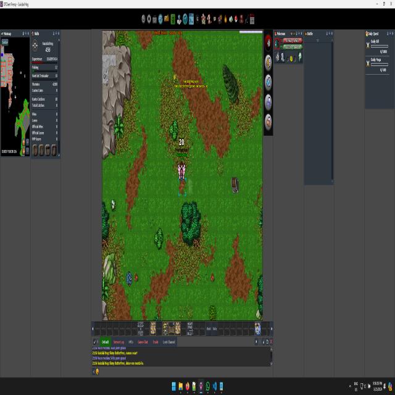Open File Explorer from the taskbar
Image resolution: width=395 pixels, height=395 pixels.
tap(181, 386)
